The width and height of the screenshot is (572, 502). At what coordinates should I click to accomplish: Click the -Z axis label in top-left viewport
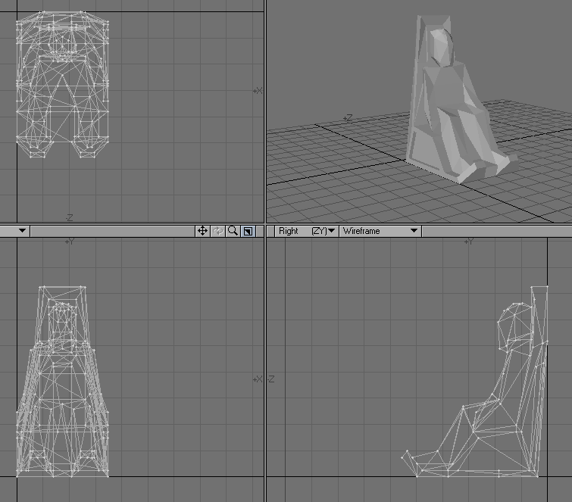(x=68, y=218)
